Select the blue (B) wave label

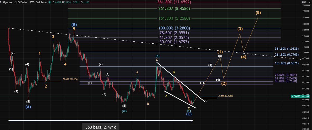click(74, 24)
